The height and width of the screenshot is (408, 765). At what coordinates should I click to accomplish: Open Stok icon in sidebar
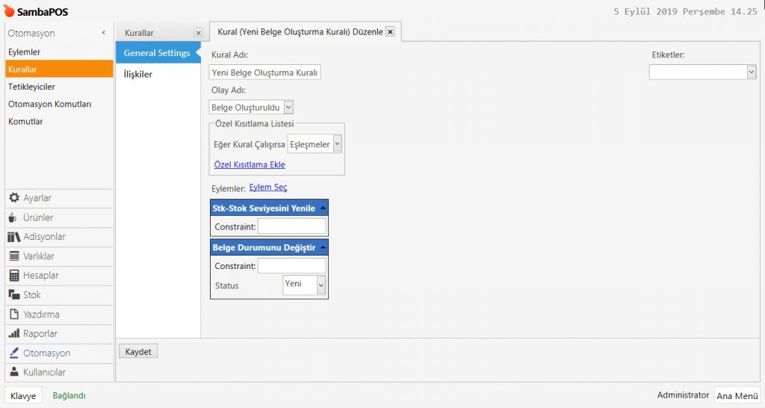tap(13, 295)
